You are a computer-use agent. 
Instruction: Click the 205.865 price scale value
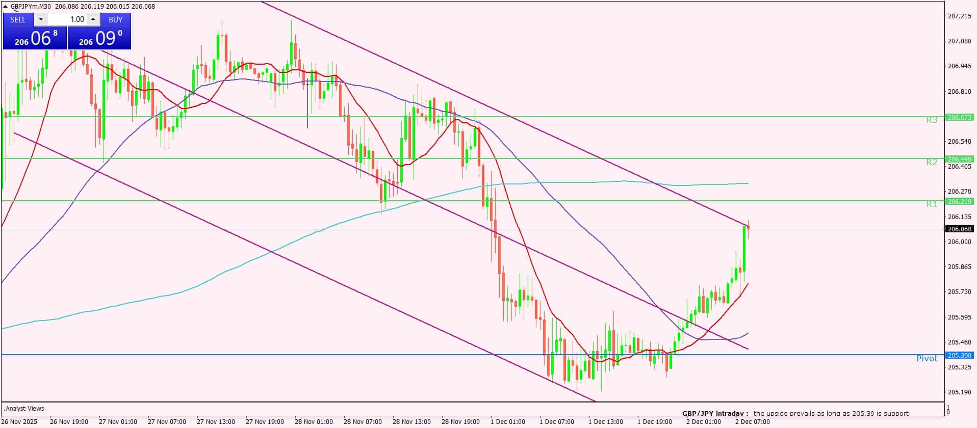click(959, 266)
